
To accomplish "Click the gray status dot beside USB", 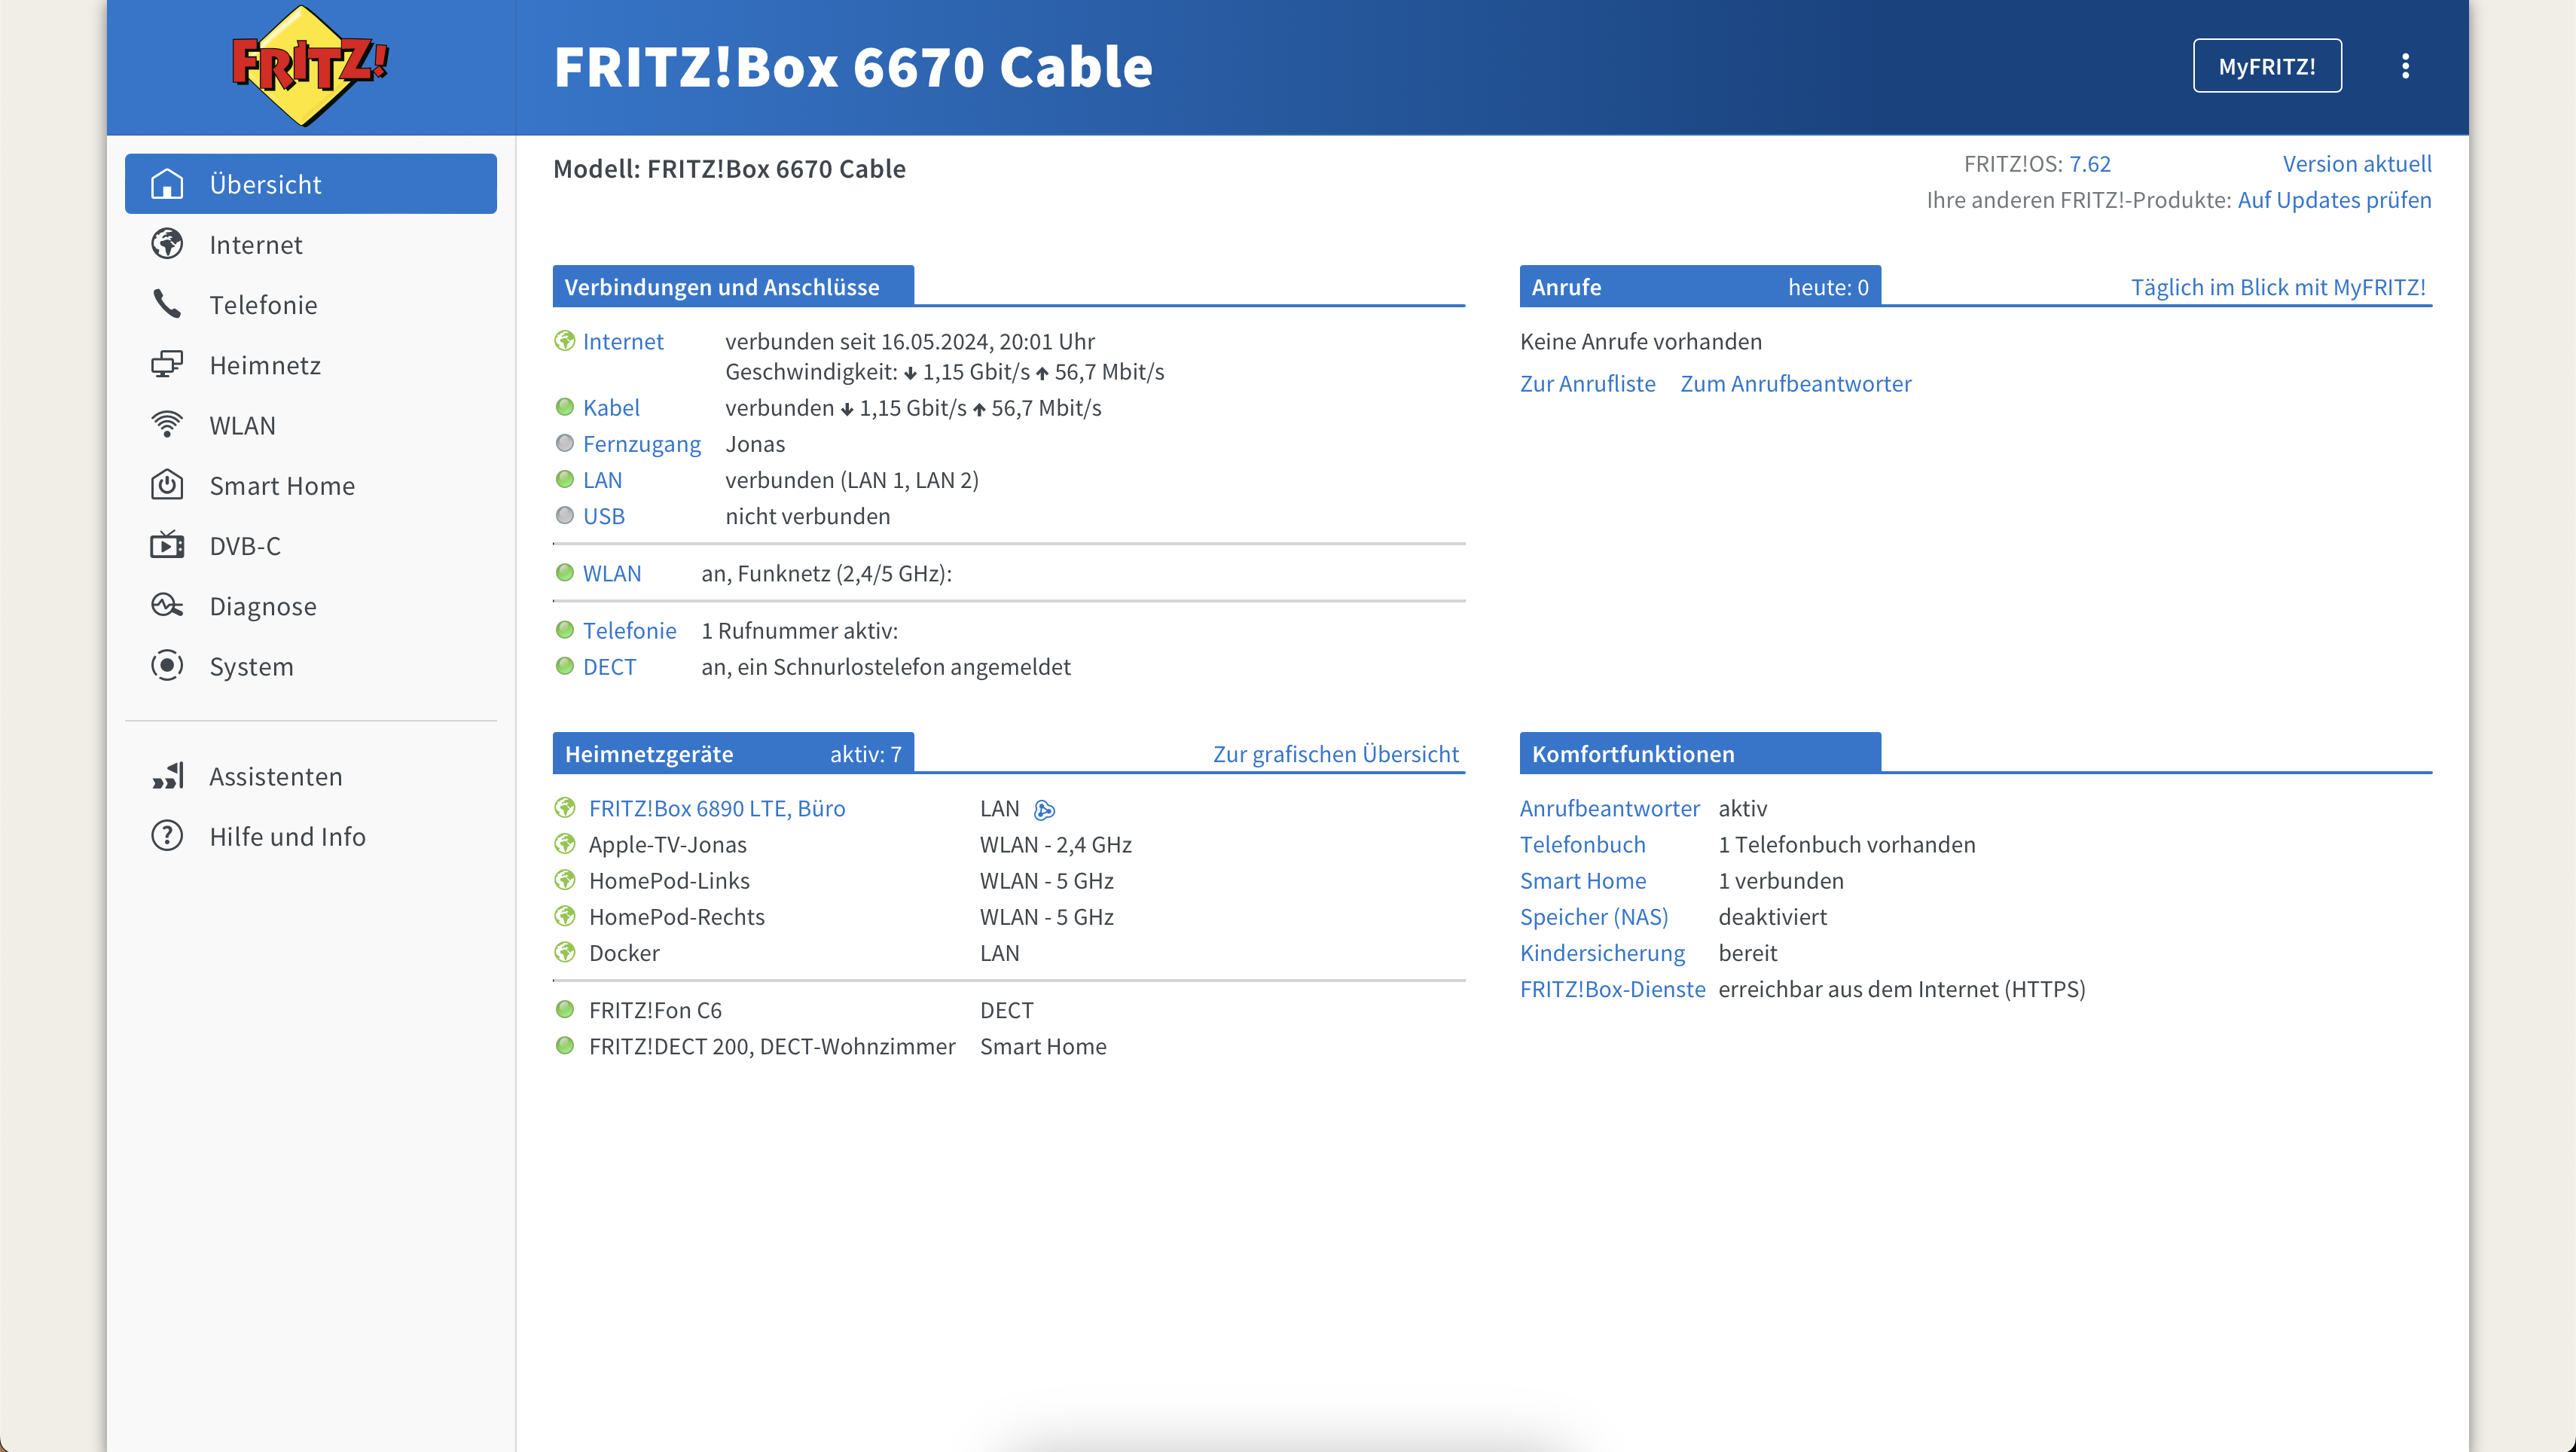I will 565,515.
